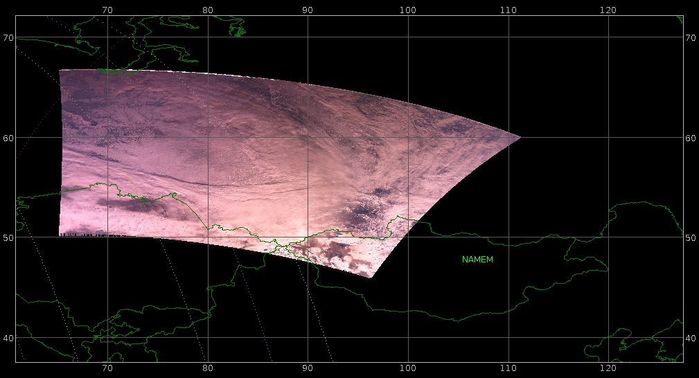Click the NAMEM map label
Screen dimensions: 699x378
click(x=477, y=260)
